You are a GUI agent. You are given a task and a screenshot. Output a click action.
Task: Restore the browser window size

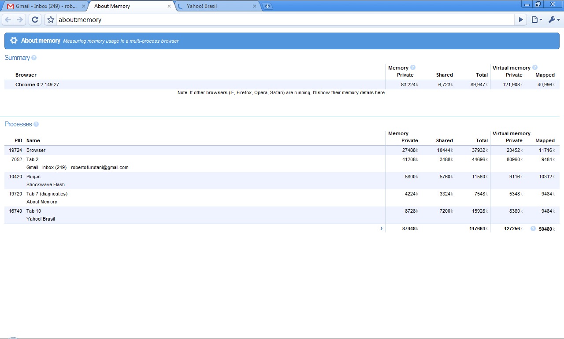(538, 4)
